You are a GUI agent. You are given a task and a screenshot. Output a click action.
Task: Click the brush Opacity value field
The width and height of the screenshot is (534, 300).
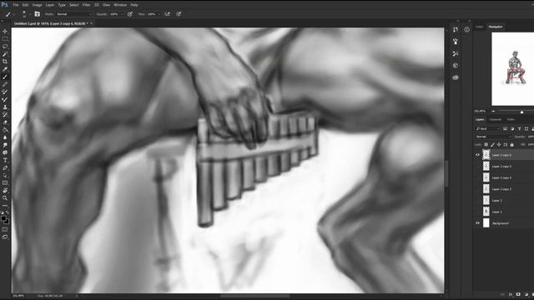click(x=114, y=14)
